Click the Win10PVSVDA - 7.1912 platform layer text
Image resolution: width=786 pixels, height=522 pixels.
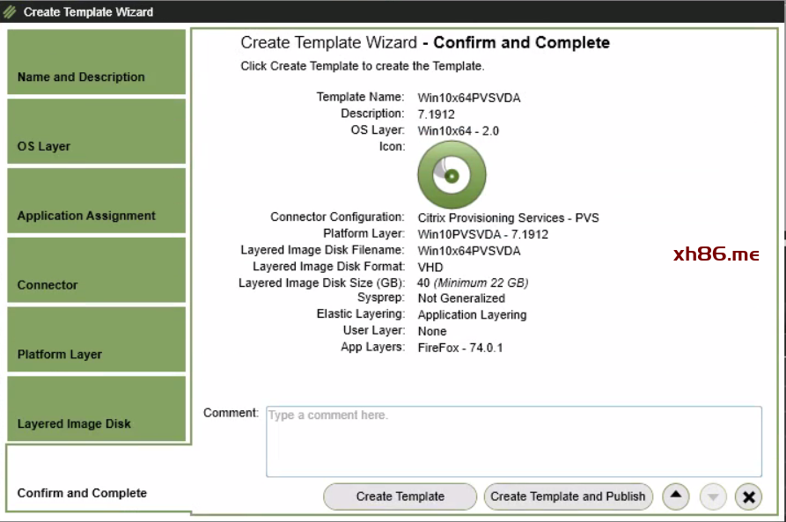click(x=482, y=234)
